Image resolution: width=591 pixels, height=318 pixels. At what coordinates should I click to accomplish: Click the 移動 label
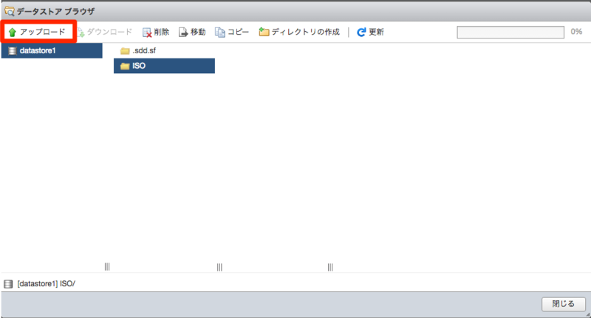198,32
